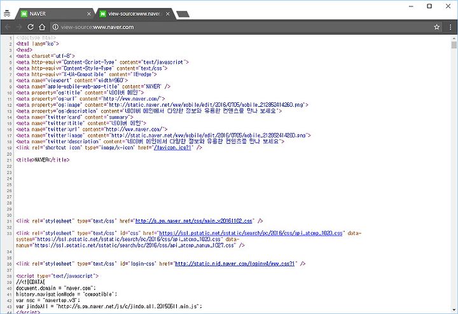This screenshot has width=458, height=314.
Task: Click the <title>NAVER</title> source line
Action: pos(43,160)
